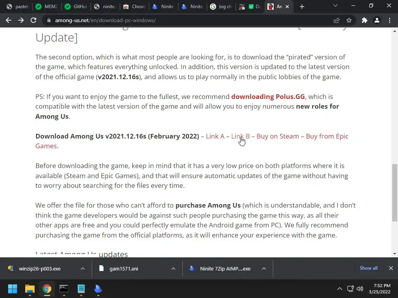The image size is (398, 298).
Task: Open the "Link A" download link
Action: point(215,136)
